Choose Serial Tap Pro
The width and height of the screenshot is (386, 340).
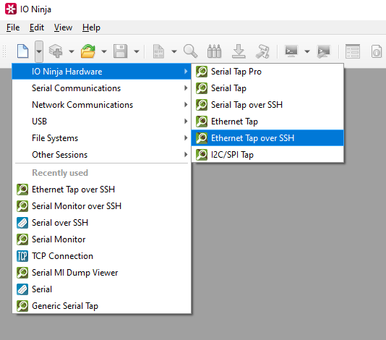[267, 72]
